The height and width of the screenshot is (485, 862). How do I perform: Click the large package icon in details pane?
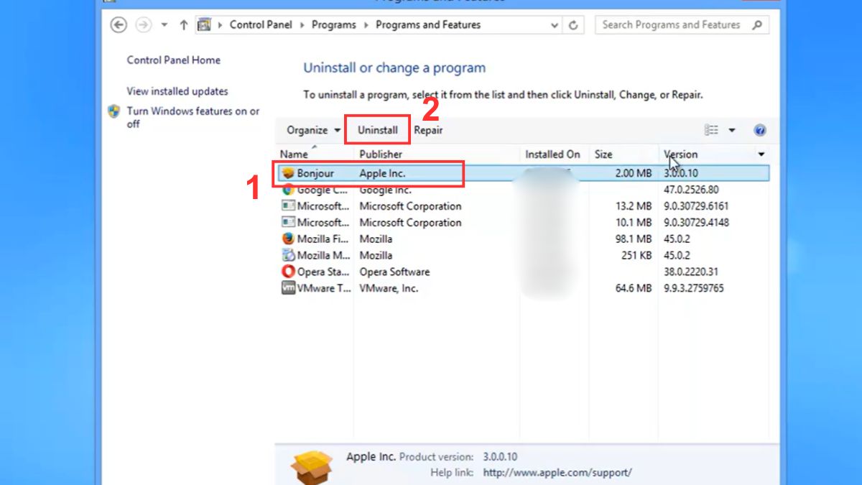coord(312,467)
